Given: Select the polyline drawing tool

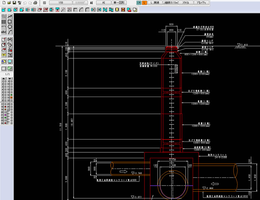Looking at the screenshot, I should [10, 17].
